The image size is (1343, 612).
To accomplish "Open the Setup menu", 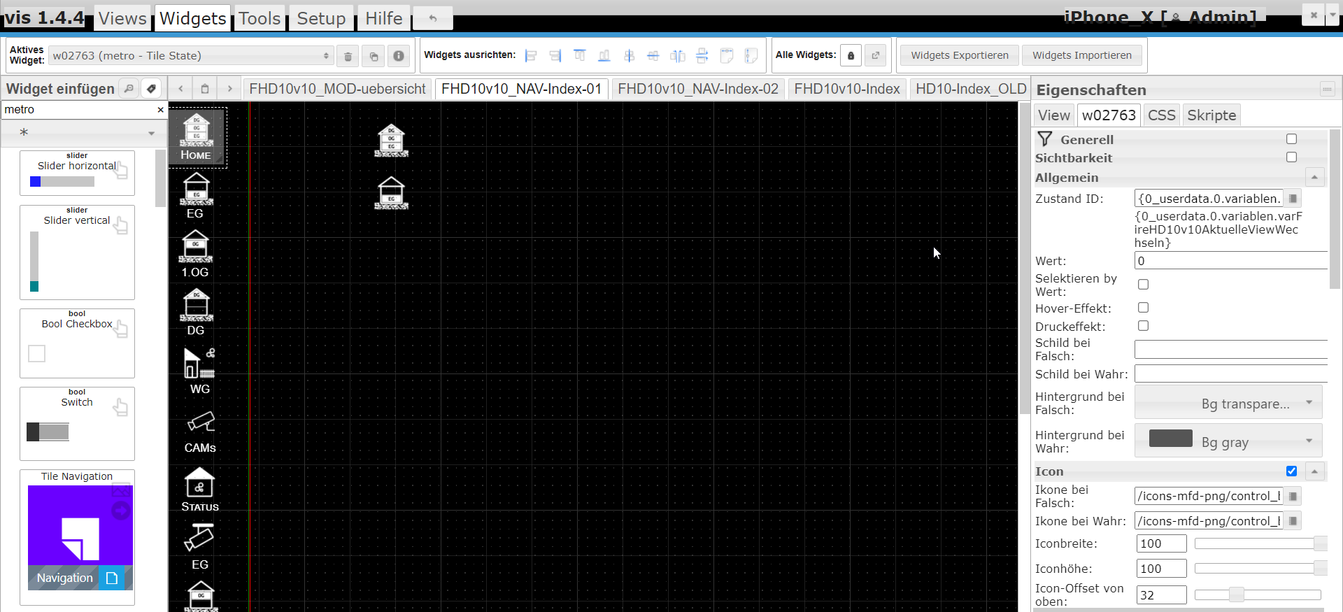I will [321, 18].
